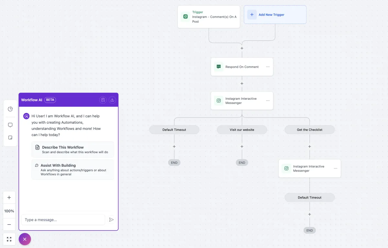Image resolution: width=388 pixels, height=248 pixels.
Task: Open the pie chart stats icon in sidebar
Action: click(x=10, y=109)
